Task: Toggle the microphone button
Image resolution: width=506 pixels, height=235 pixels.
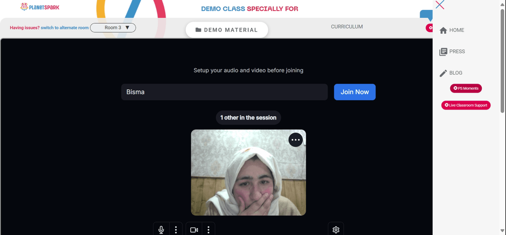Action: click(161, 229)
